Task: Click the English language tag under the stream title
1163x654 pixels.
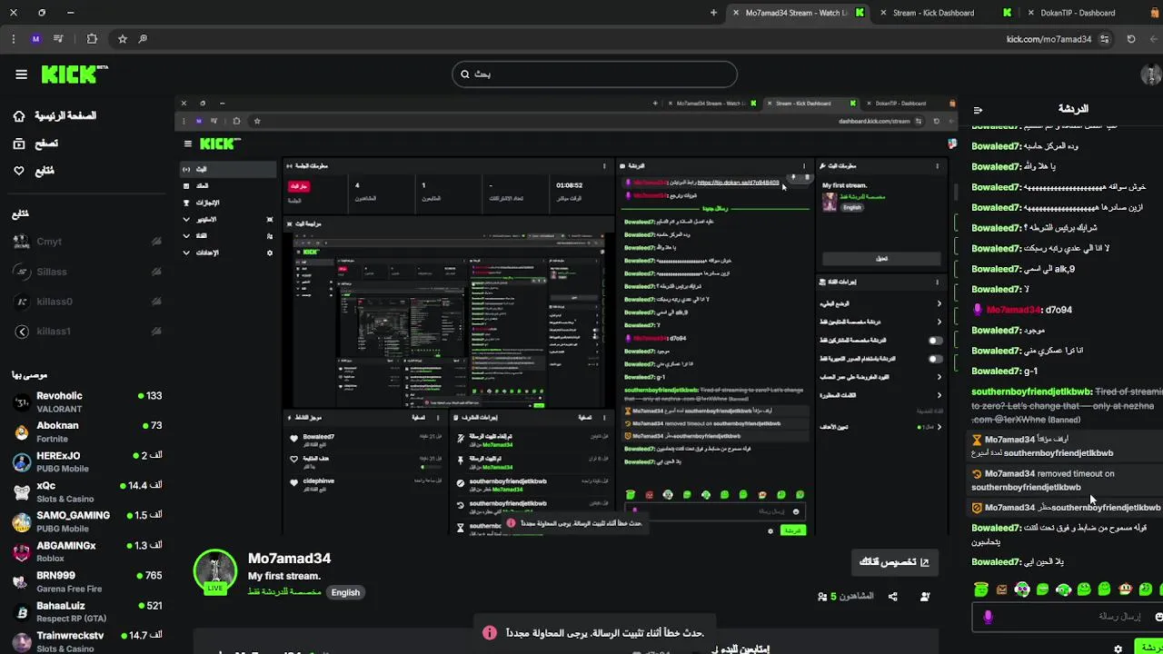Action: (x=345, y=592)
